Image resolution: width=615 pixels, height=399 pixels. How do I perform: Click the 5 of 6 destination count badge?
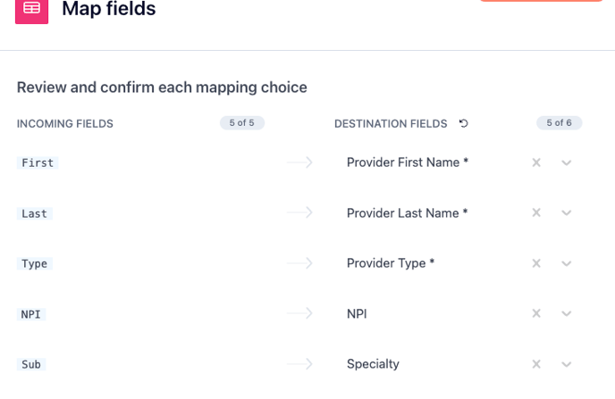[560, 123]
